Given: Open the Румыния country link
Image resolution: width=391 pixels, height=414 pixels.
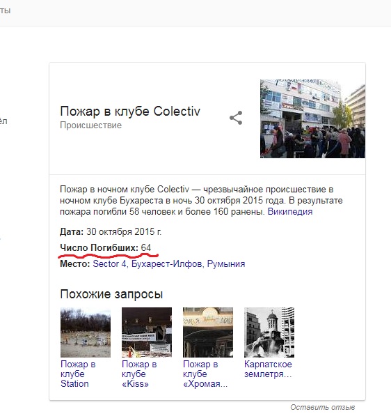Looking at the screenshot, I should click(226, 263).
